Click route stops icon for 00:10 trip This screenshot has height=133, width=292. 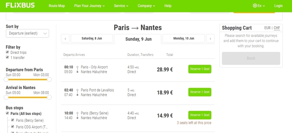[x=78, y=69]
